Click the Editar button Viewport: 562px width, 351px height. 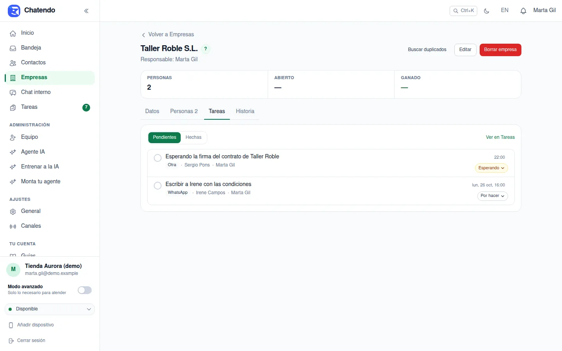(465, 50)
